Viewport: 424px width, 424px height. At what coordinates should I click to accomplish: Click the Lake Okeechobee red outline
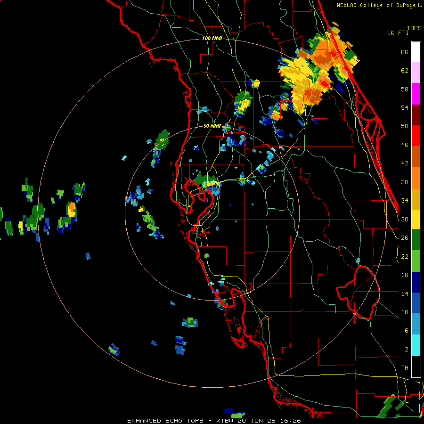tap(359, 293)
